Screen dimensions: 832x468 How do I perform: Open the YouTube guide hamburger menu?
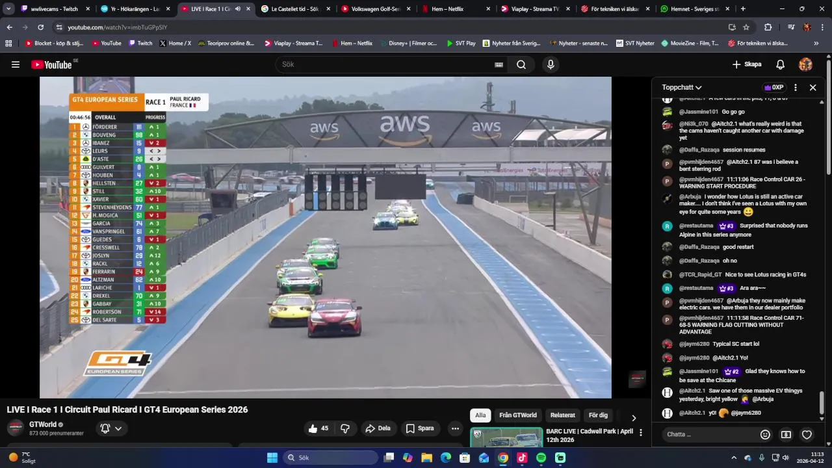tap(16, 64)
